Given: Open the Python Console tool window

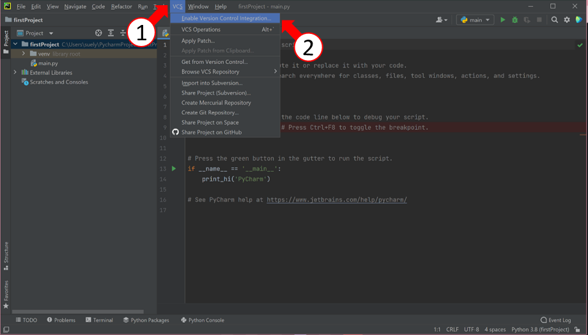Looking at the screenshot, I should point(203,320).
